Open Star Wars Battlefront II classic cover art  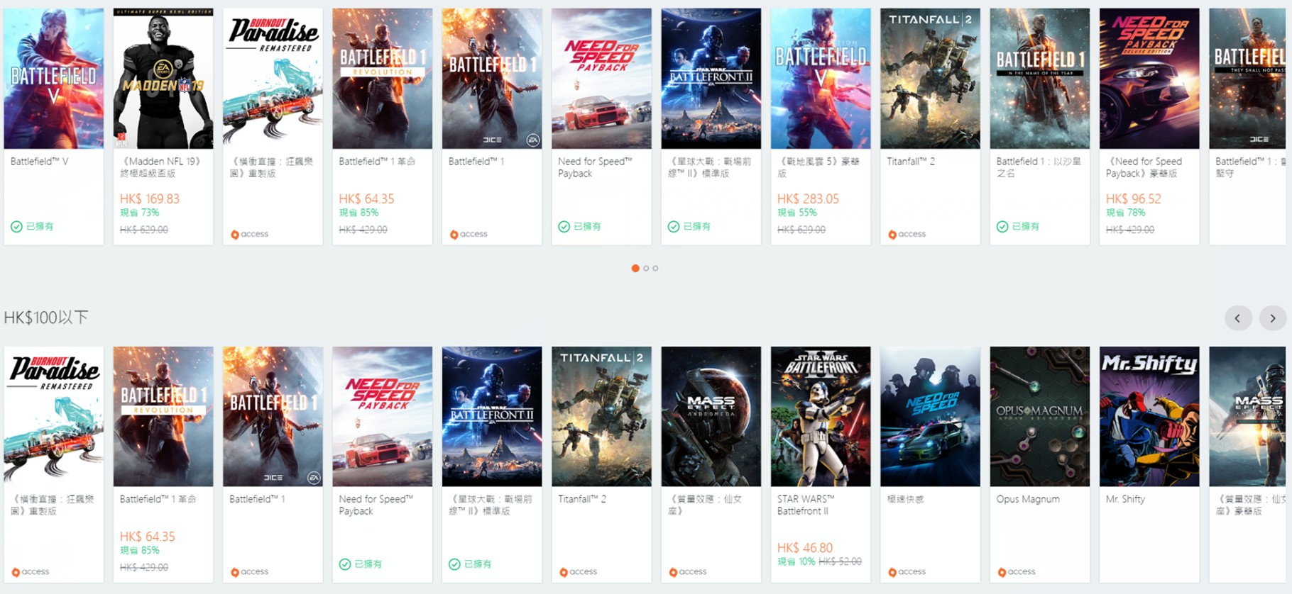click(x=821, y=416)
